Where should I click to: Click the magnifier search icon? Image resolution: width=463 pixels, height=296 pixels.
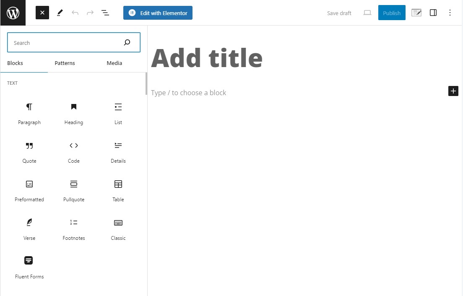click(127, 42)
